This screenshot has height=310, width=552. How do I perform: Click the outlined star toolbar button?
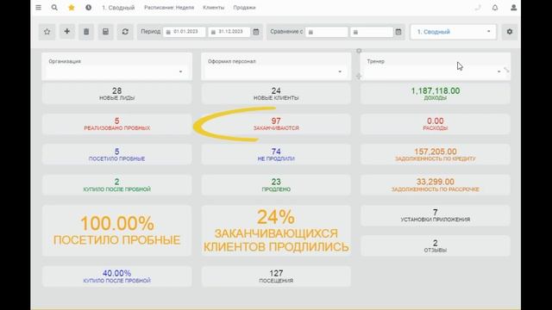[x=47, y=32]
